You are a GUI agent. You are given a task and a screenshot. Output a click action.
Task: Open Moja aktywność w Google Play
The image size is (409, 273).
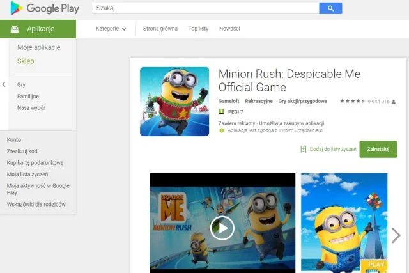(x=38, y=189)
